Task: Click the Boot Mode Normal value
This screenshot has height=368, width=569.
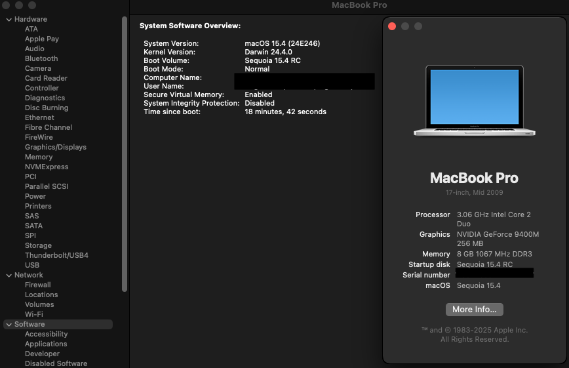Action: click(x=257, y=69)
